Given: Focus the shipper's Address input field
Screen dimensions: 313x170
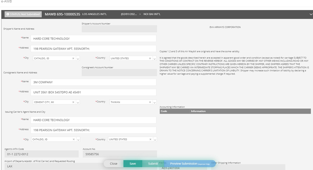Looking at the screenshot, I should pos(93,49).
